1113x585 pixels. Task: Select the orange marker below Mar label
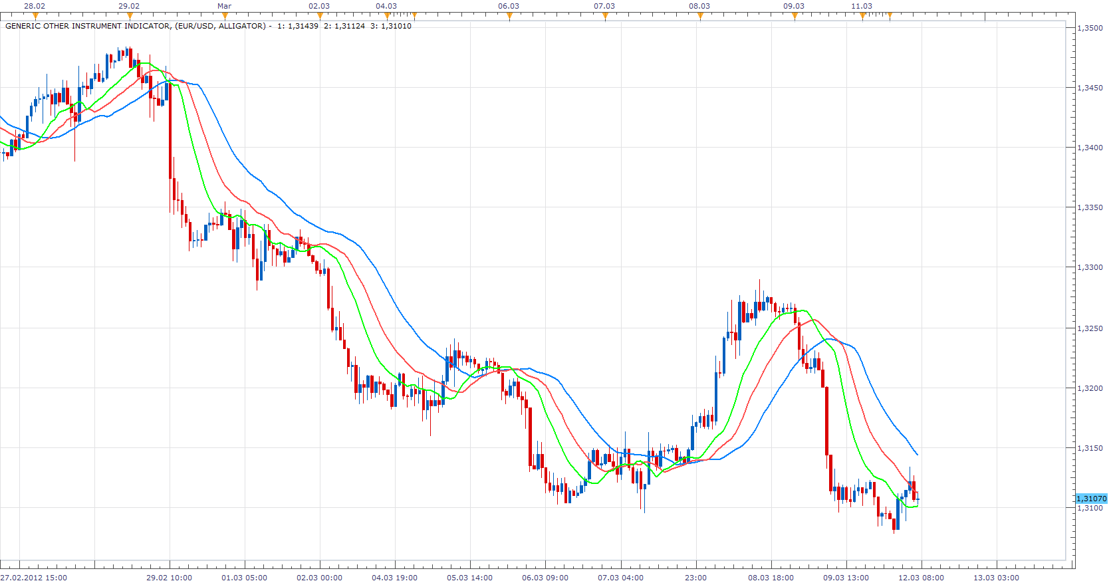point(225,16)
